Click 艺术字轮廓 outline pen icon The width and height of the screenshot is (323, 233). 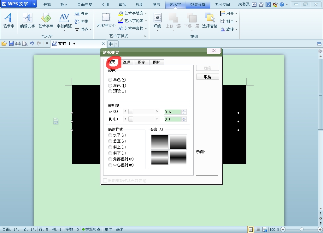pyautogui.click(x=121, y=21)
